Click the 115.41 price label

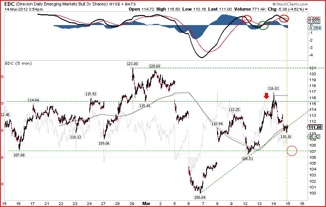point(145,106)
